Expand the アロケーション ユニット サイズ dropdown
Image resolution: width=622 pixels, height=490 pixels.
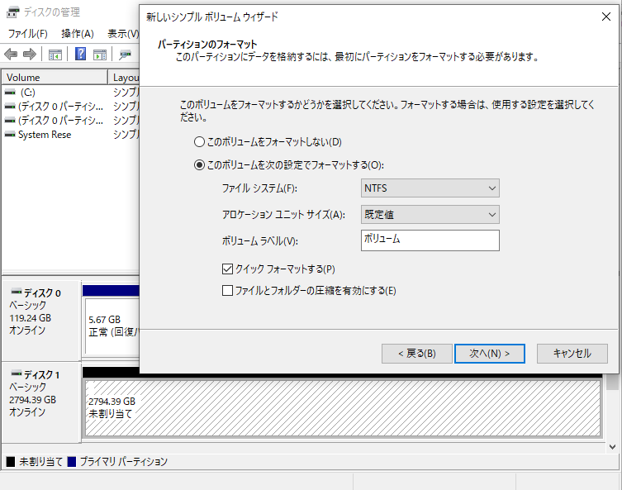pyautogui.click(x=430, y=215)
